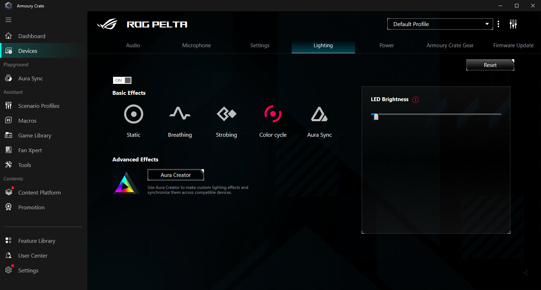
Task: Click the ROG PELTA device title
Action: 157,24
